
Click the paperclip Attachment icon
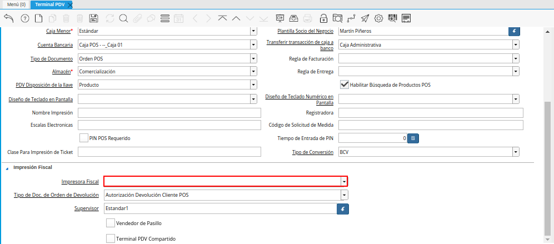(x=137, y=18)
